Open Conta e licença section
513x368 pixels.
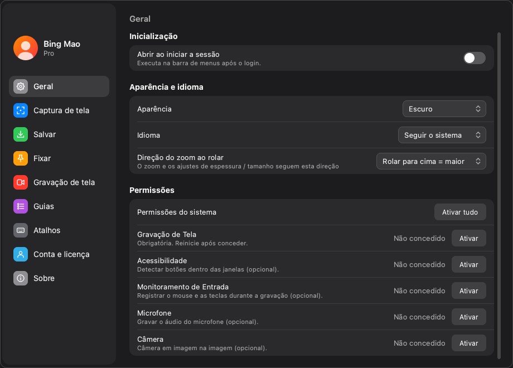point(59,254)
